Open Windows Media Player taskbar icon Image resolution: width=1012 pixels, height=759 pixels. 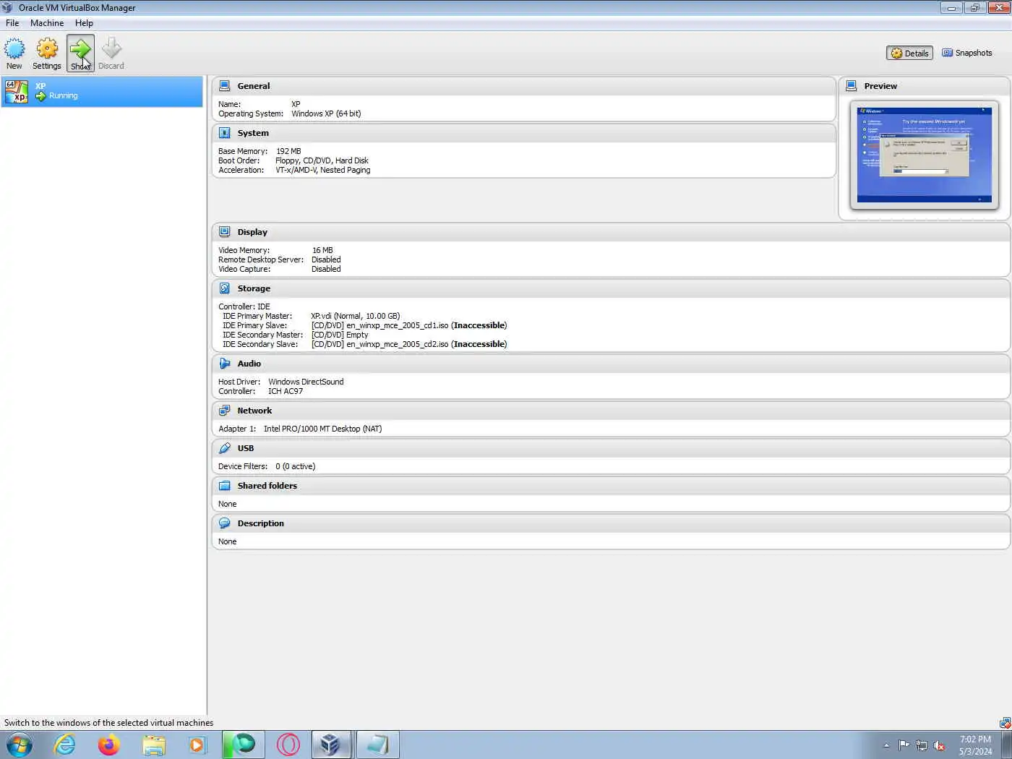click(197, 745)
